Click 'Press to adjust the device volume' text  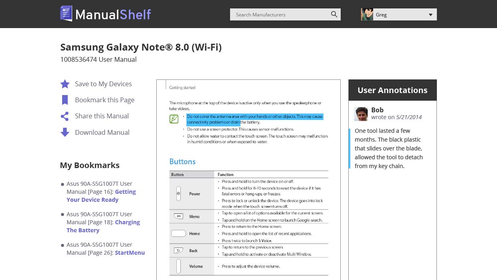click(251, 266)
